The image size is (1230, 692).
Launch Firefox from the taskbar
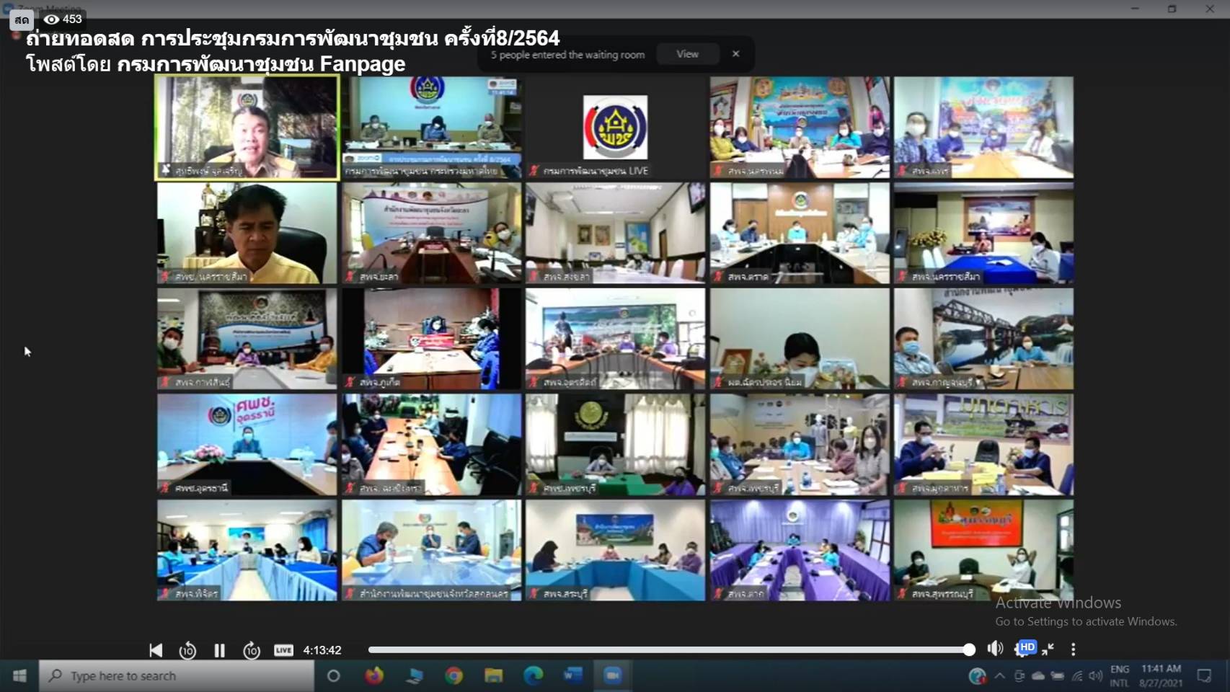point(374,676)
